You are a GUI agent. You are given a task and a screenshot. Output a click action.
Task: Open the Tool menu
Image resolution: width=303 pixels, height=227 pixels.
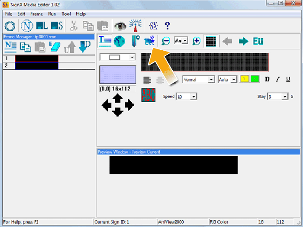tap(66, 14)
